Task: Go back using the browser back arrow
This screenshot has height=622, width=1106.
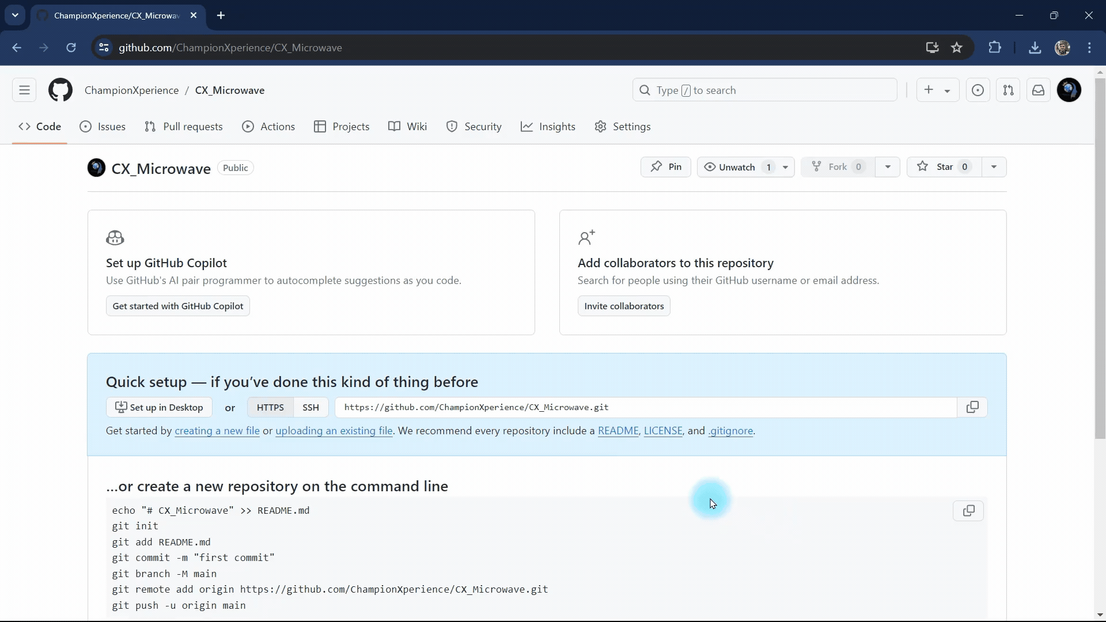Action: tap(17, 48)
